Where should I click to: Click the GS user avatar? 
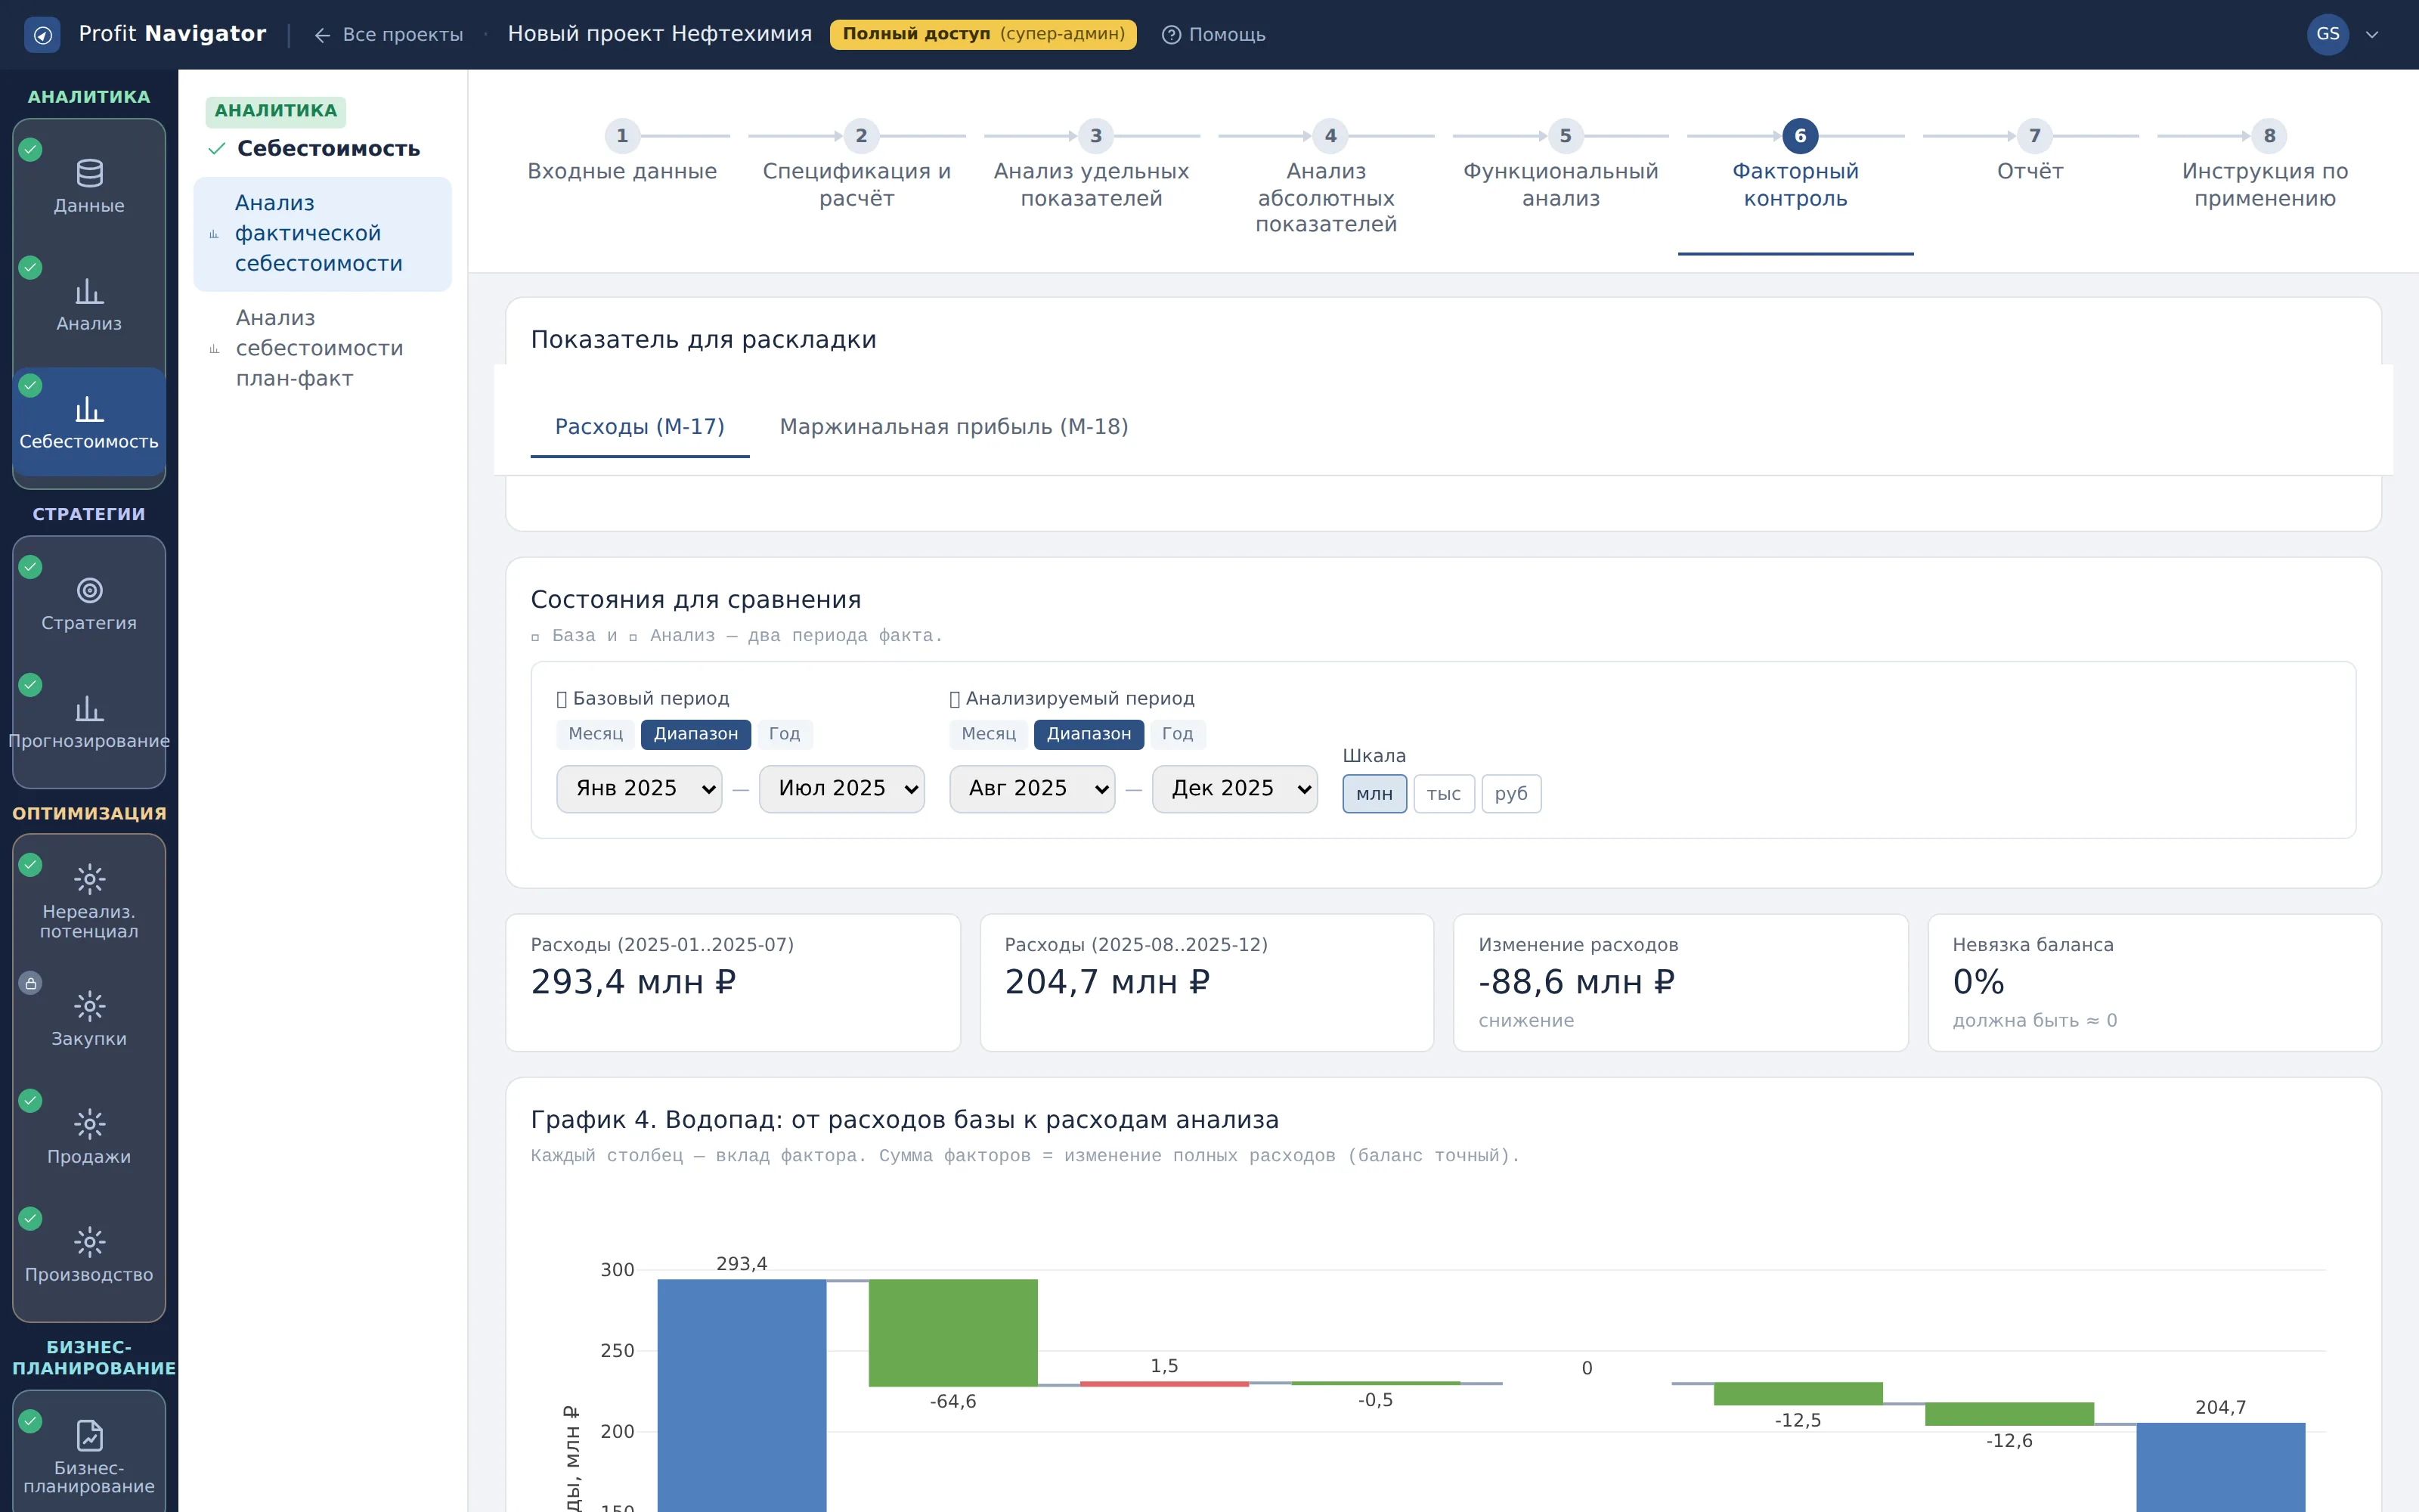(2327, 34)
